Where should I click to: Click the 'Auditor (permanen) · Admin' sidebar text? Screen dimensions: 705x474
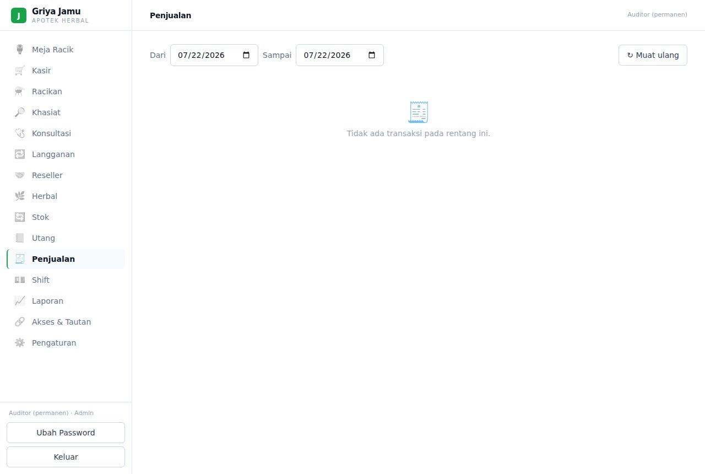(x=51, y=413)
